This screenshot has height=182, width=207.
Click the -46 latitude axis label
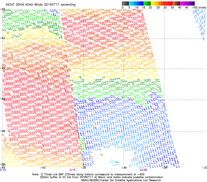pyautogui.click(x=3, y=99)
